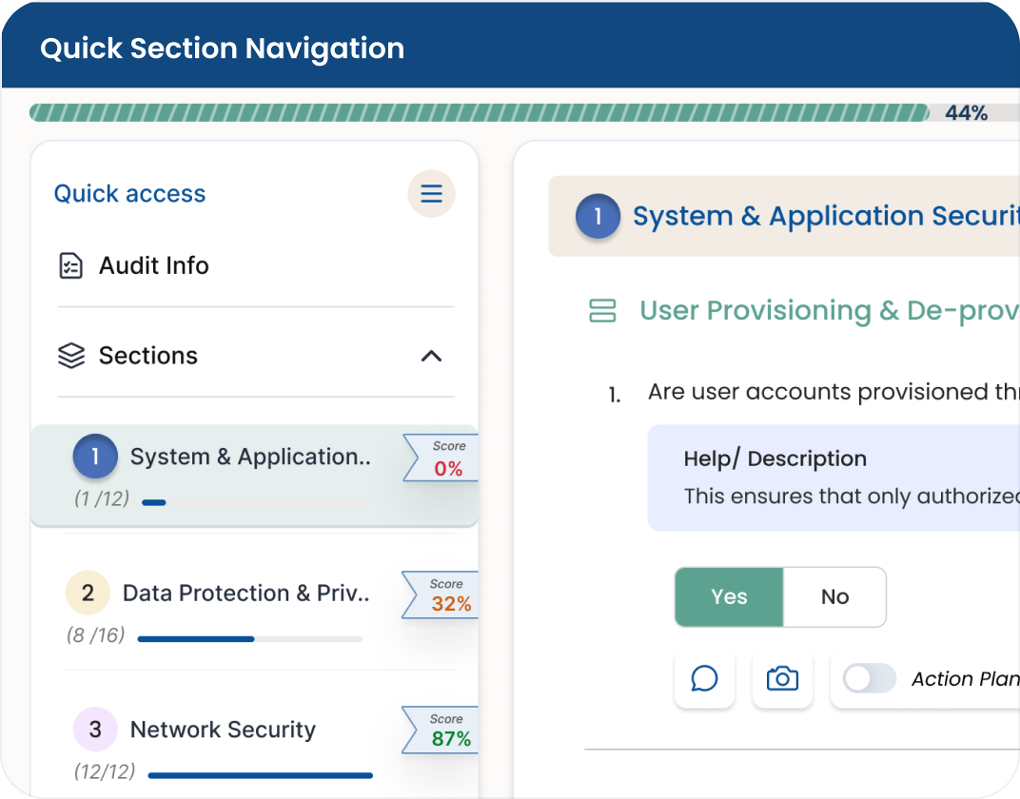Click the 87% score badge
This screenshot has width=1020, height=799.
point(441,731)
